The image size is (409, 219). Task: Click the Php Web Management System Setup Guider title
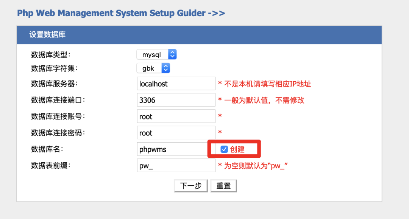click(121, 13)
